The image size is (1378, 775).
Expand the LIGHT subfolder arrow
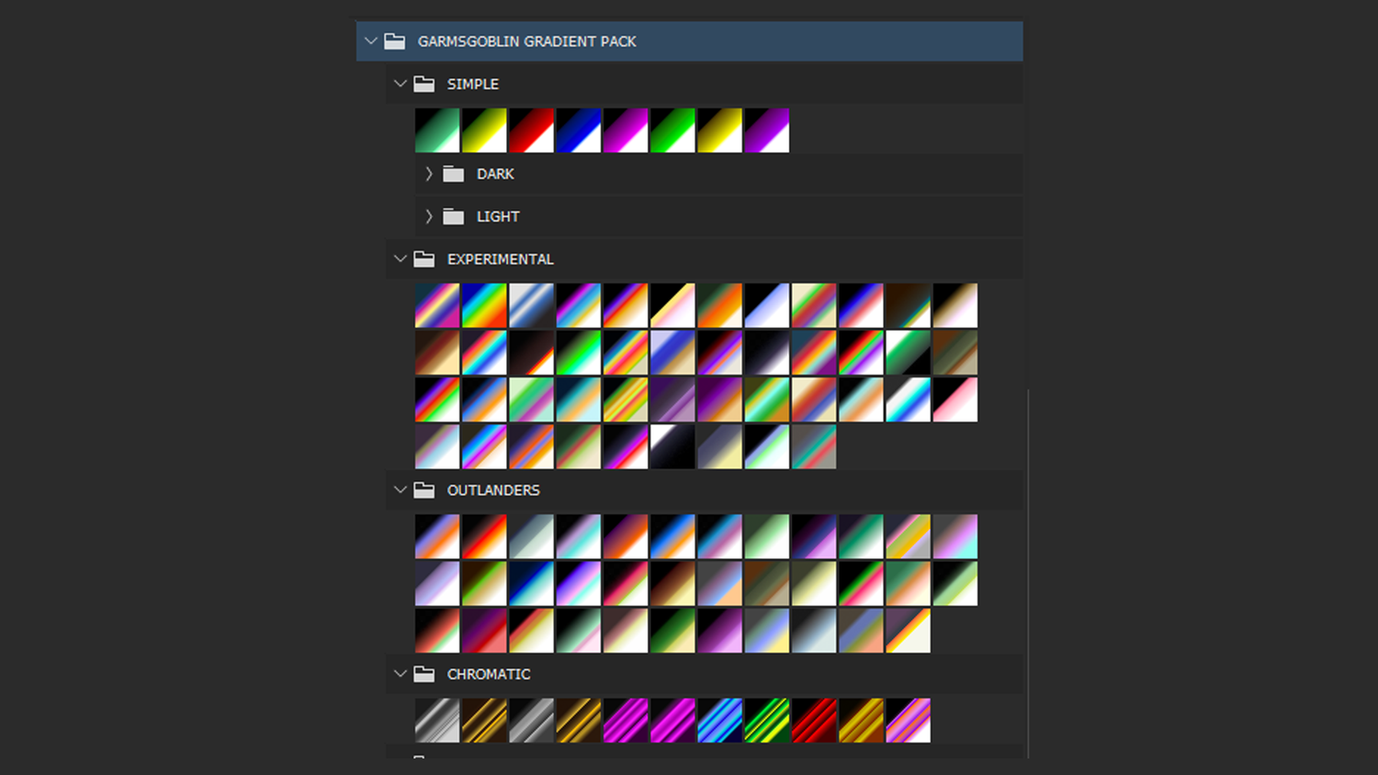[429, 217]
